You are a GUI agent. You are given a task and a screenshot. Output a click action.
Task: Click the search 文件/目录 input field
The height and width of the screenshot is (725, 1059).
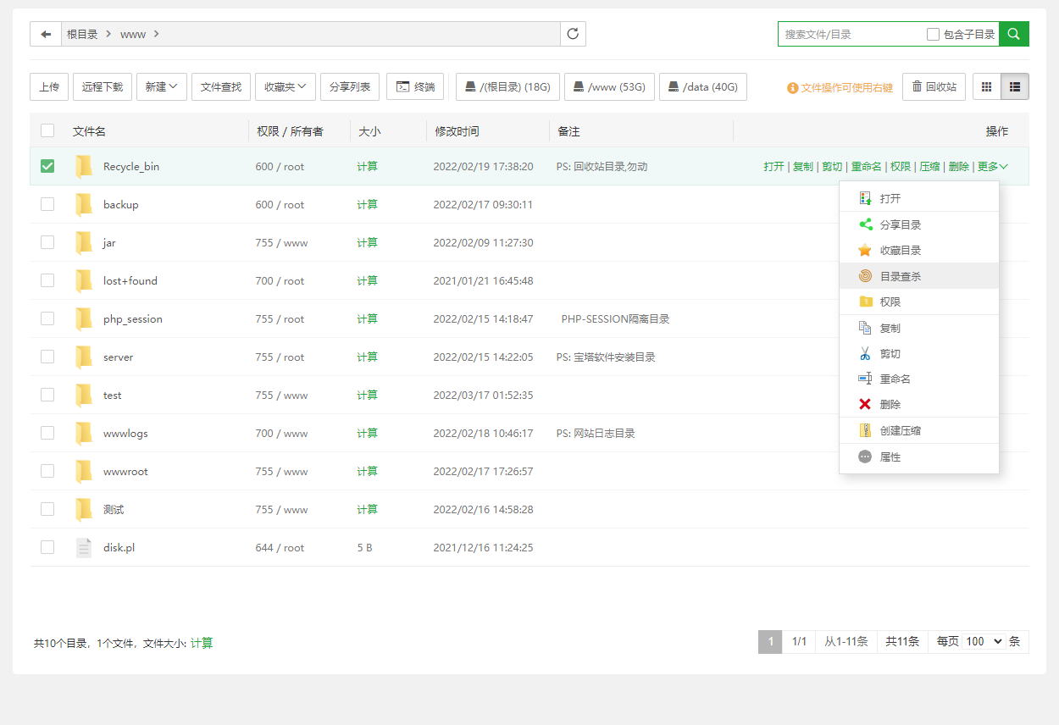pos(851,35)
